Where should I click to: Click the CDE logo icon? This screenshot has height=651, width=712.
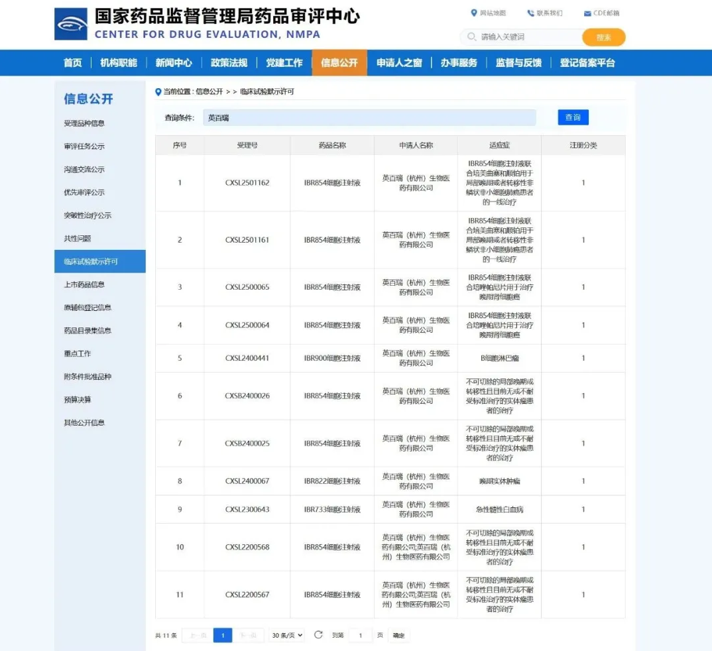tap(71, 24)
